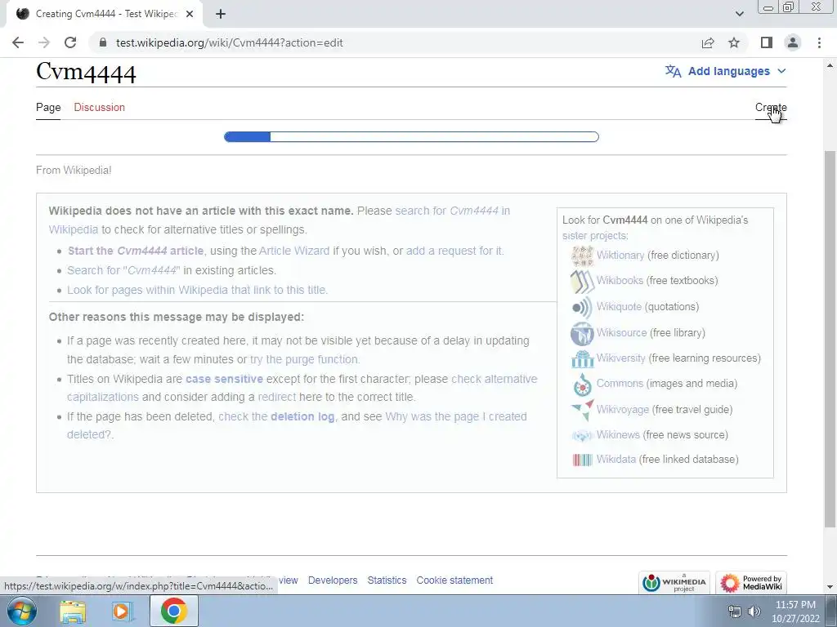This screenshot has height=627, width=837.
Task: Click 'try the purge function' link
Action: [x=304, y=359]
